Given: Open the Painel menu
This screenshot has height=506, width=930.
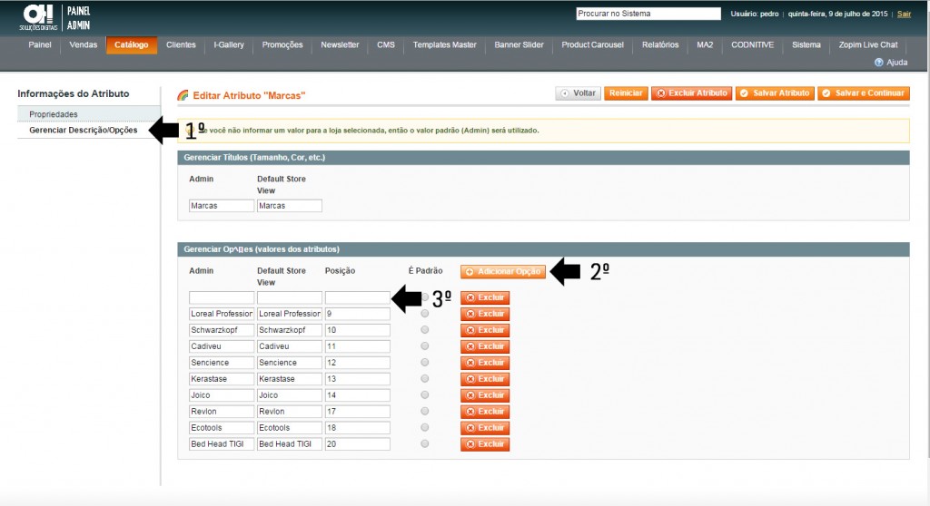Looking at the screenshot, I should 40,45.
